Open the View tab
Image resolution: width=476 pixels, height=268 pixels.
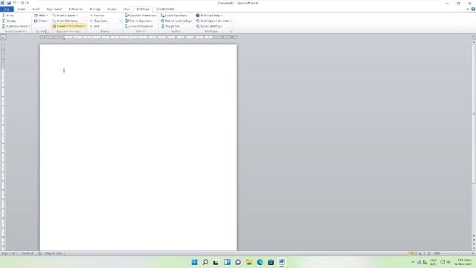point(126,9)
